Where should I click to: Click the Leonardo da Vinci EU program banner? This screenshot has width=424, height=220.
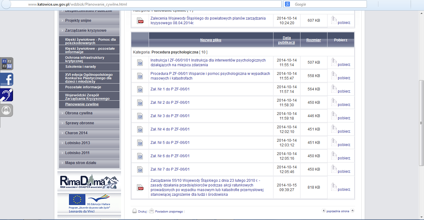pos(89,204)
